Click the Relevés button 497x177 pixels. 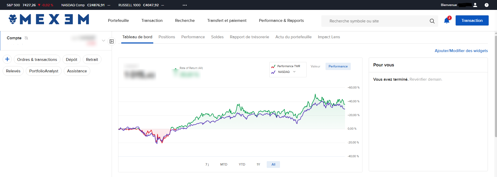(13, 71)
